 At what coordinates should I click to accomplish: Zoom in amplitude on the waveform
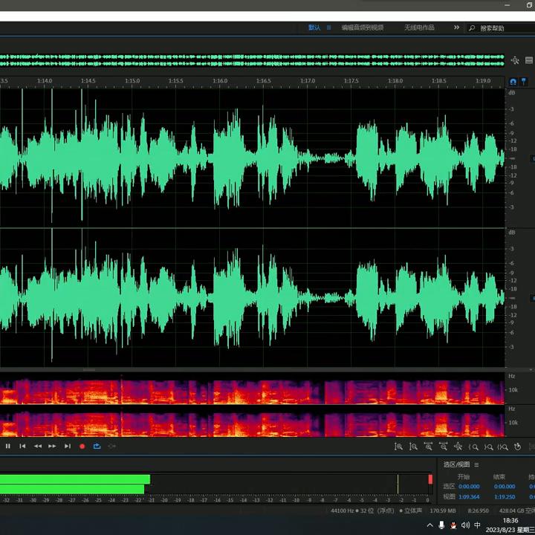[x=398, y=447]
